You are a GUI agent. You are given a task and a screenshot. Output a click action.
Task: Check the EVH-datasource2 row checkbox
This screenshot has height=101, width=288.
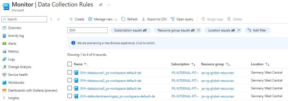(70, 80)
